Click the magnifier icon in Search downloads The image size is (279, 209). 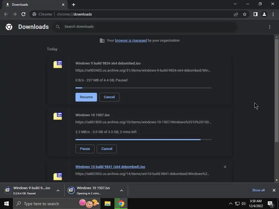click(58, 27)
